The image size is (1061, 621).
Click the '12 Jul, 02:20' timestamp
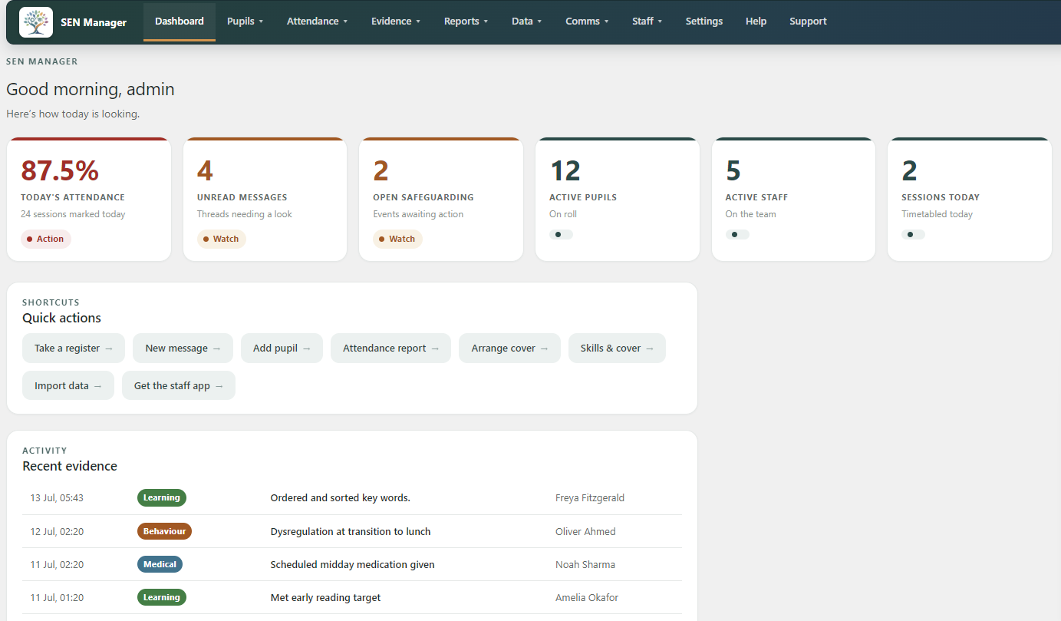[x=57, y=531]
